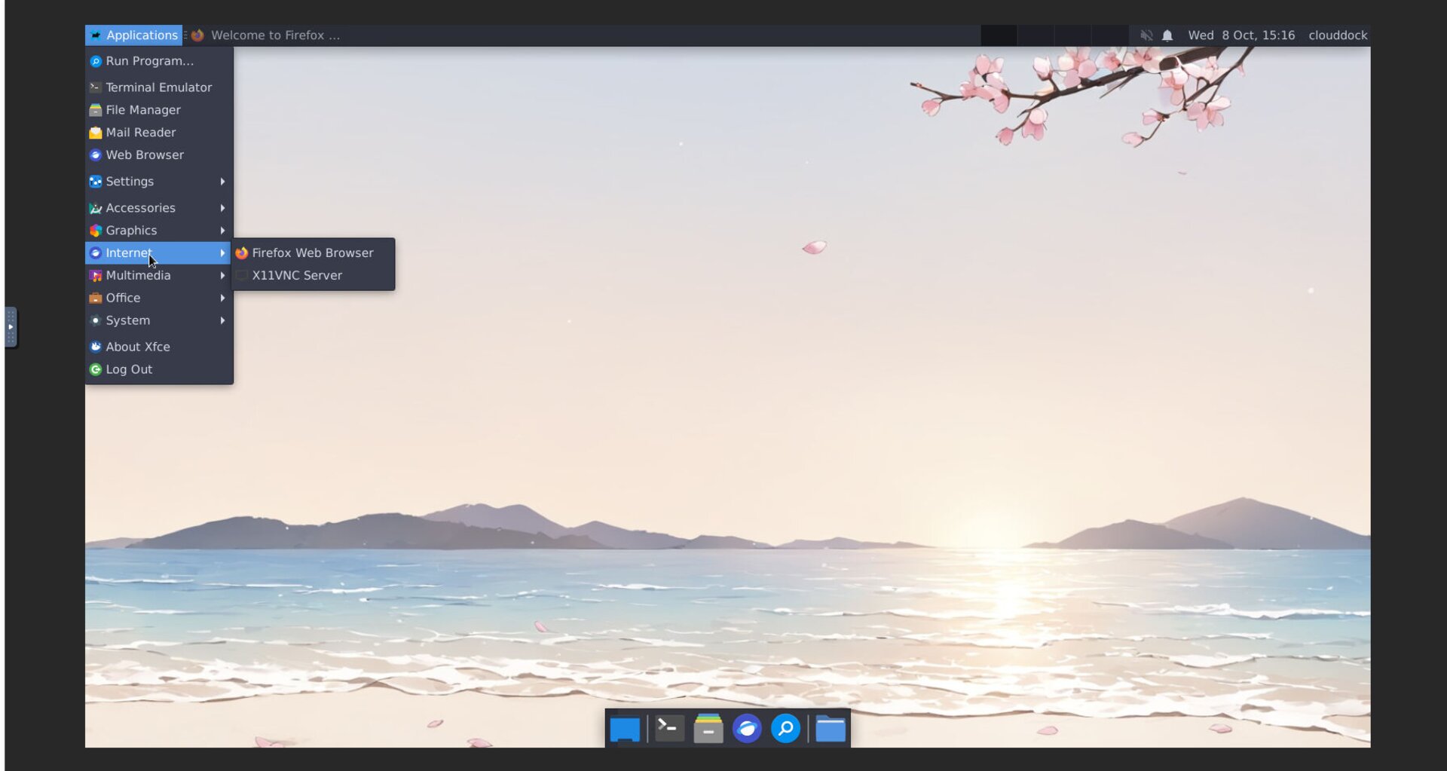Screen dimensions: 1447x771
Task: Click the notification bell icon
Action: coord(1167,35)
